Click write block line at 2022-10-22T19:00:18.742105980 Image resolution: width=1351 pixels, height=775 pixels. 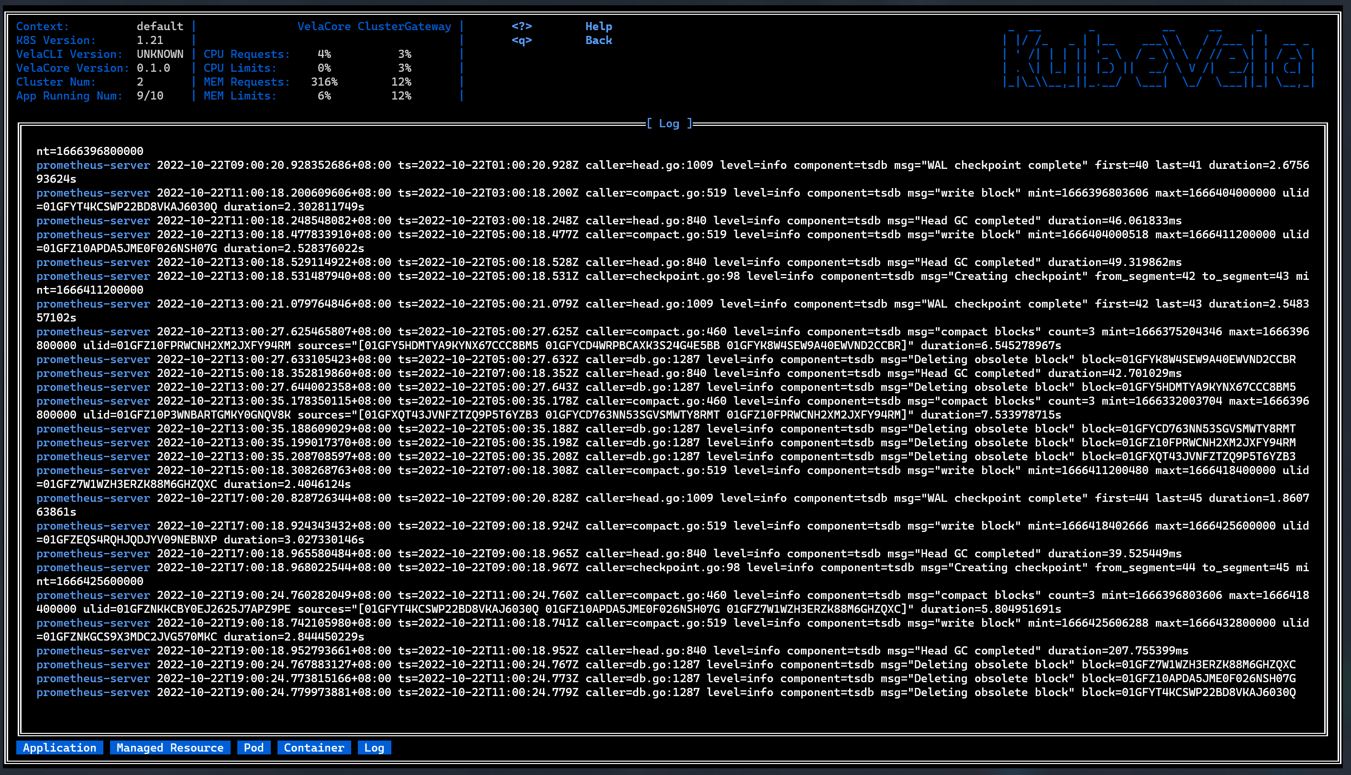tap(672, 630)
